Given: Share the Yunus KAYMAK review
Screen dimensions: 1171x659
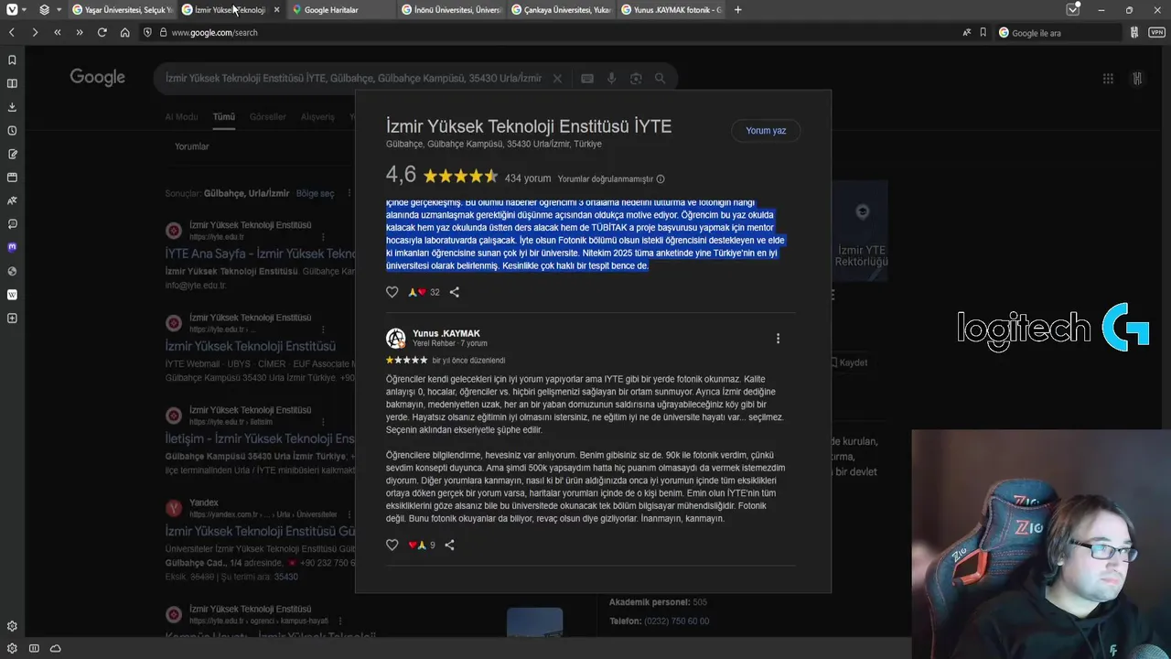Looking at the screenshot, I should pos(449,545).
